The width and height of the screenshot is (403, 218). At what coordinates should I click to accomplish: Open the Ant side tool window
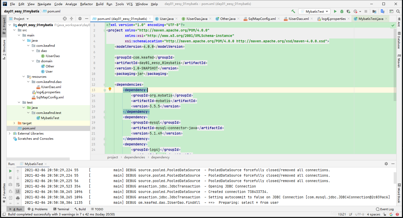click(x=399, y=22)
